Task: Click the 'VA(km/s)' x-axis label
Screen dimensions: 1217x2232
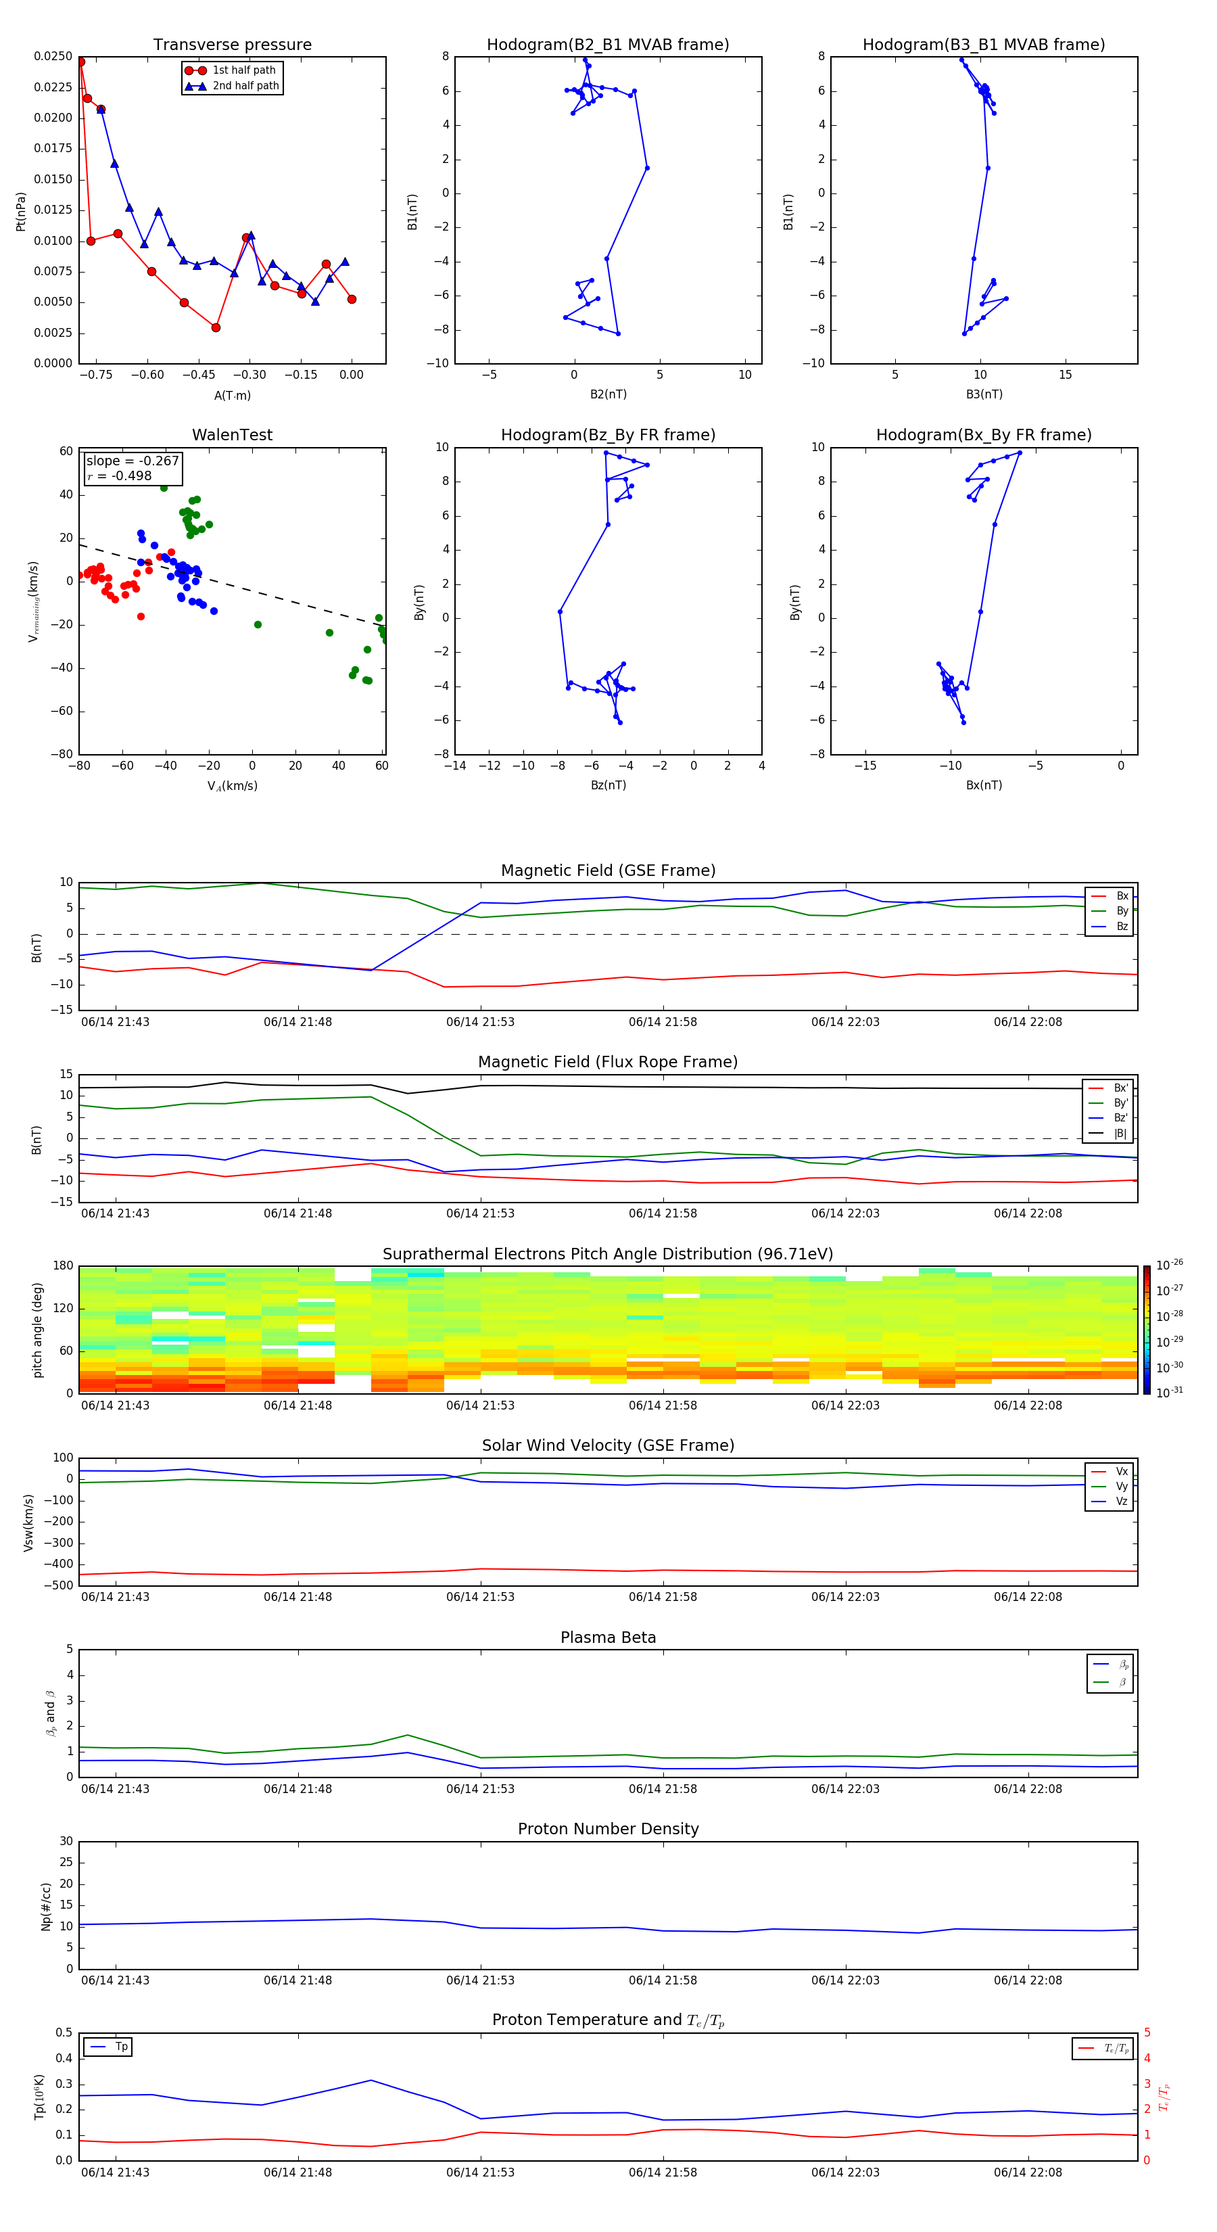Action: [x=232, y=786]
